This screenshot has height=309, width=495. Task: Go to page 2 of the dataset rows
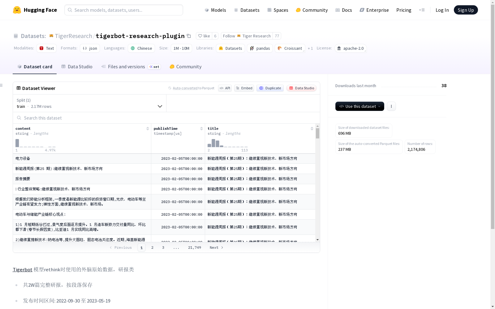point(152,247)
